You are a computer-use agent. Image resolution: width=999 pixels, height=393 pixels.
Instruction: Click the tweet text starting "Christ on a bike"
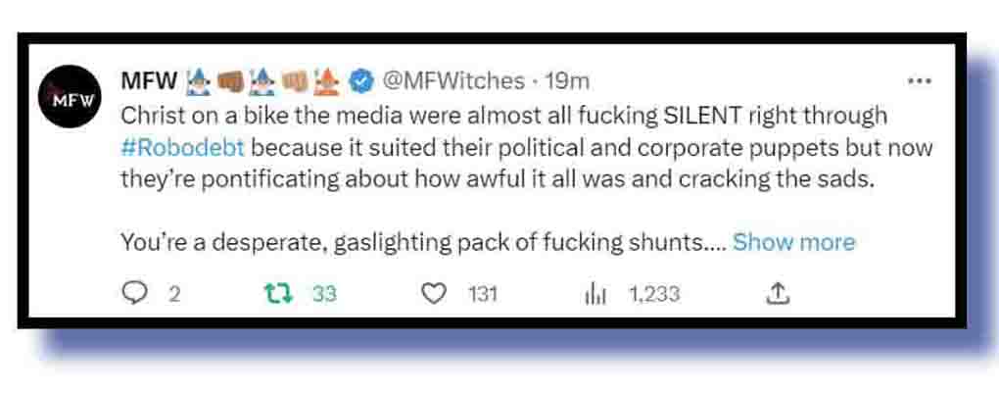(x=490, y=116)
